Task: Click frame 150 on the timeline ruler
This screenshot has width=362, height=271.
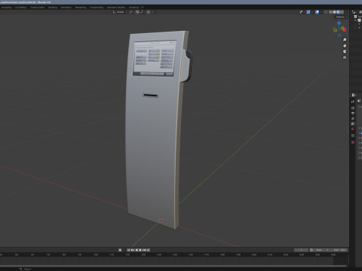Action: point(175,254)
